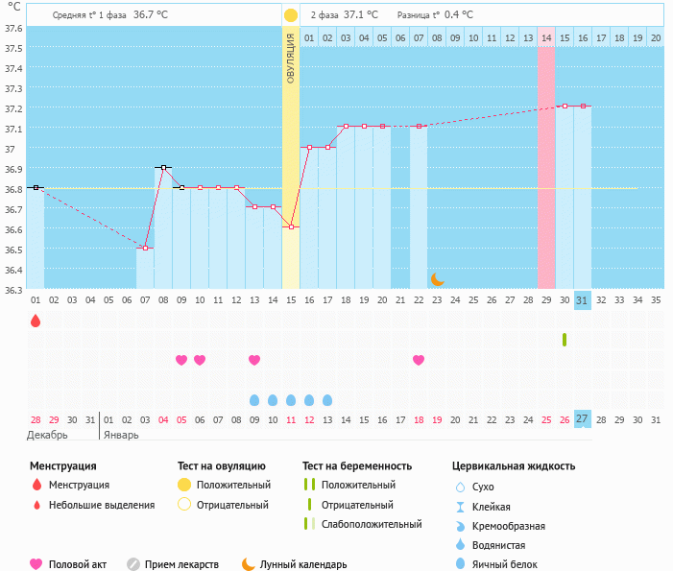Click the Прием лекарств legend item
The width and height of the screenshot is (673, 571).
178,564
